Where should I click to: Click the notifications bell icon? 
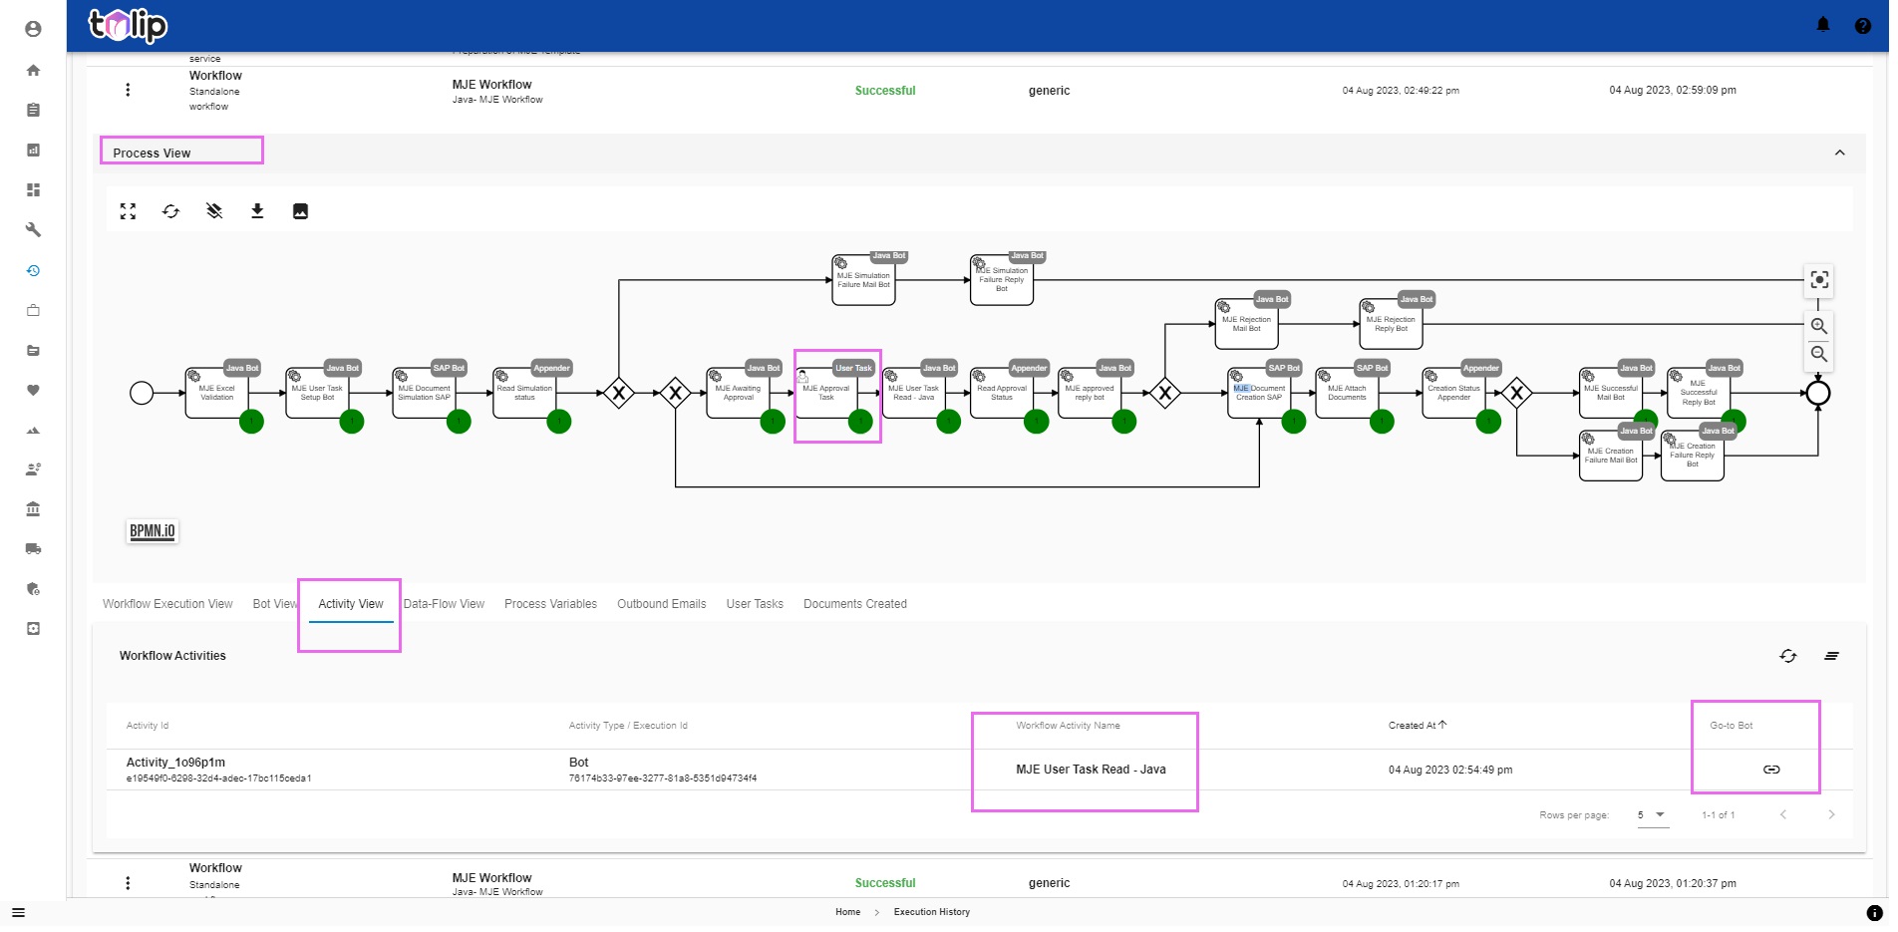point(1823,25)
